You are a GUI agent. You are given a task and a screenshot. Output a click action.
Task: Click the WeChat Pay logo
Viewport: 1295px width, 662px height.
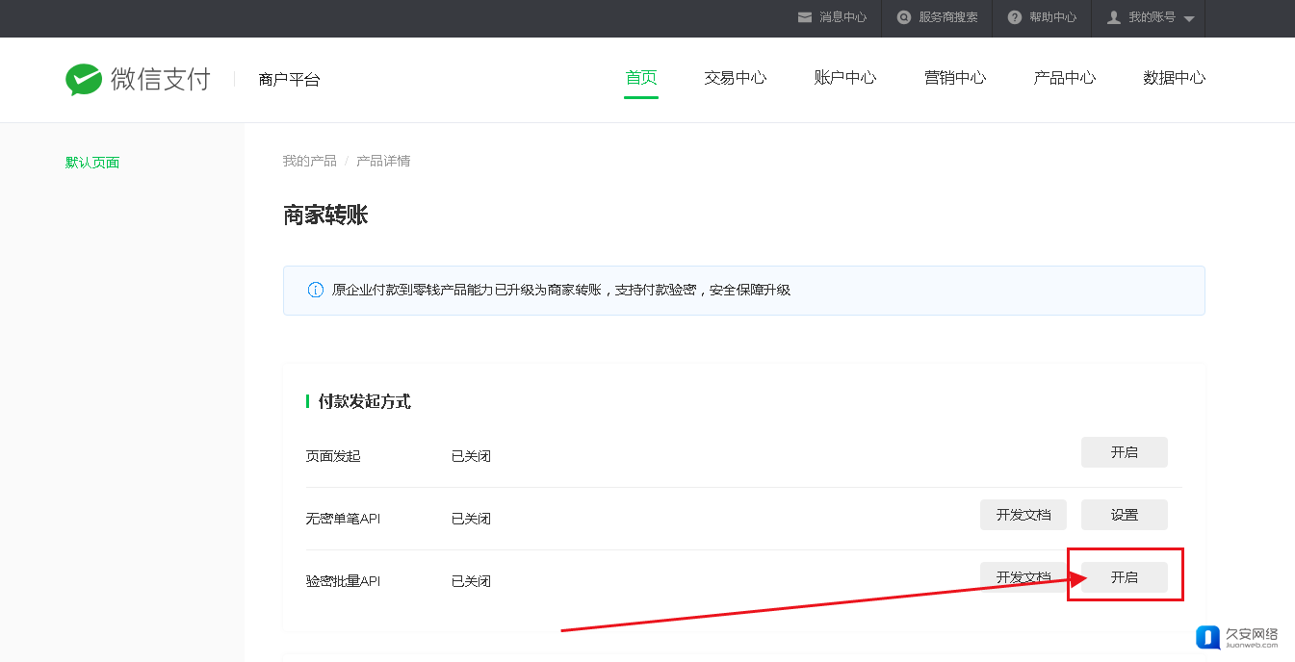tap(137, 79)
